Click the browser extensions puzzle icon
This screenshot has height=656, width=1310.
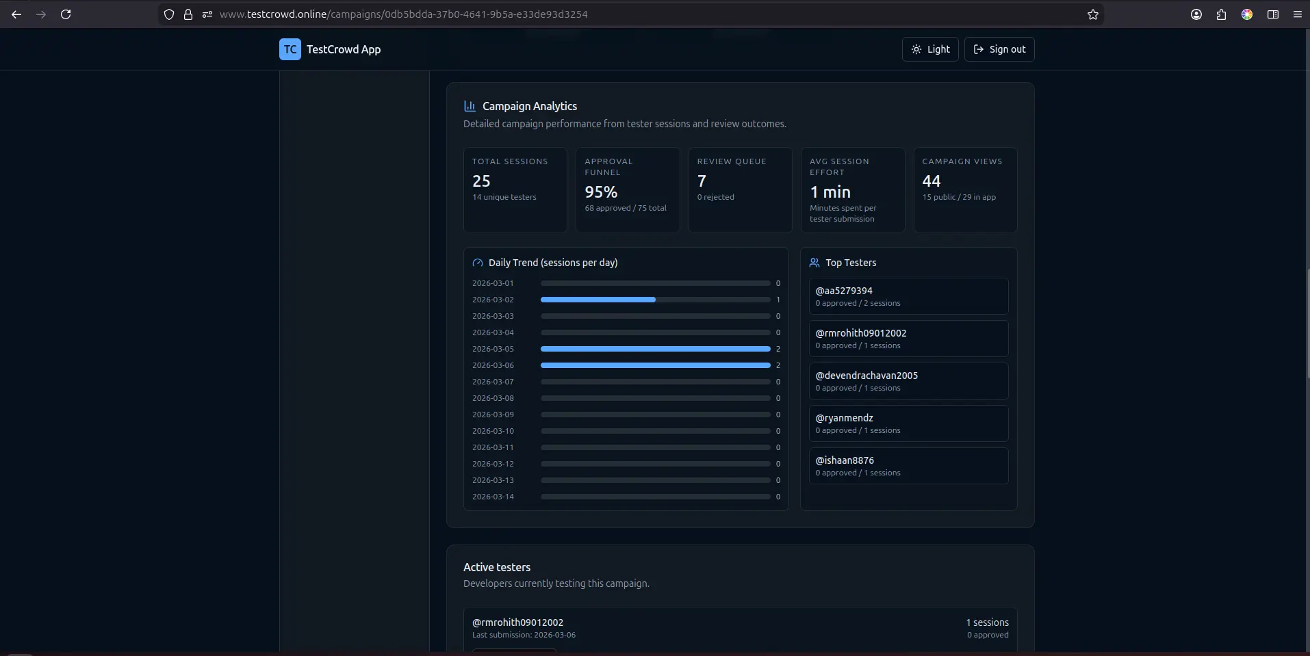click(x=1221, y=14)
